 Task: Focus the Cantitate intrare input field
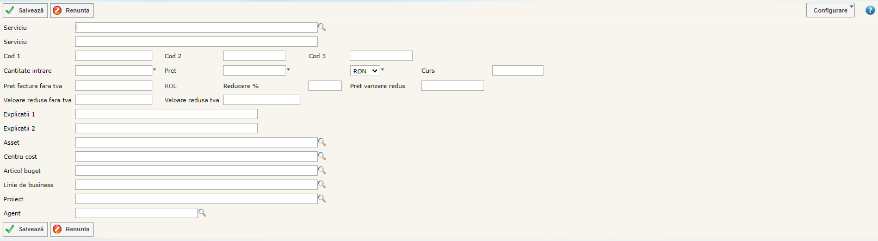tap(114, 71)
